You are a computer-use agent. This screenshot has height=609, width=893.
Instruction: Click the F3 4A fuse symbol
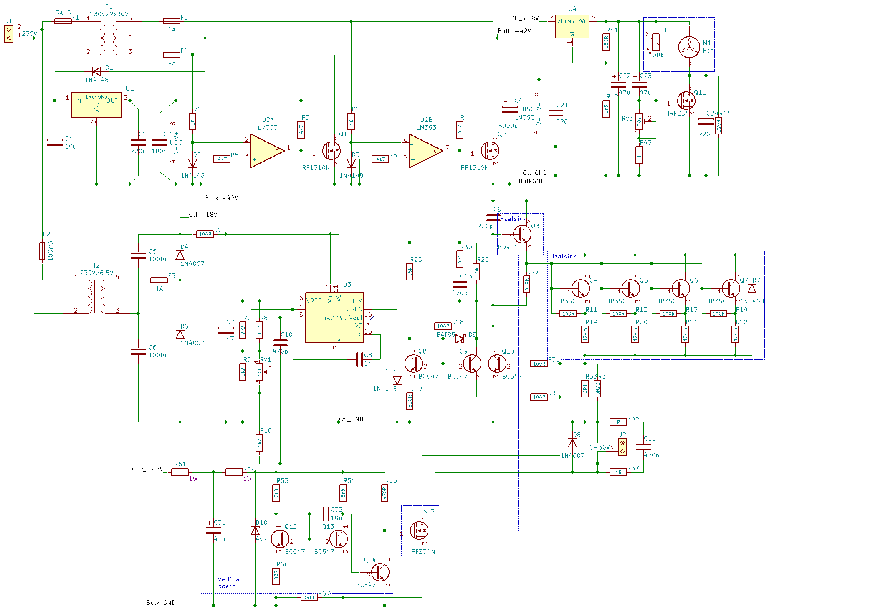pyautogui.click(x=172, y=21)
